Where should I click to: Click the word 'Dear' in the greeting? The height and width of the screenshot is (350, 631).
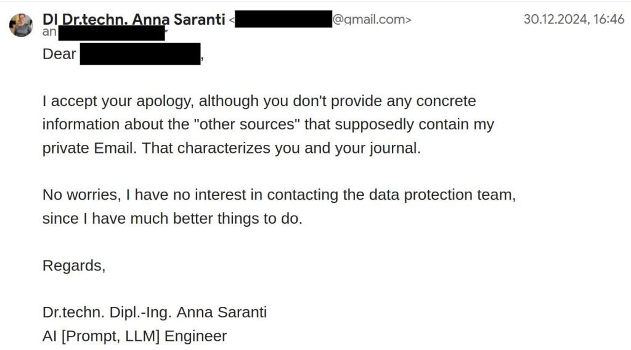click(59, 54)
